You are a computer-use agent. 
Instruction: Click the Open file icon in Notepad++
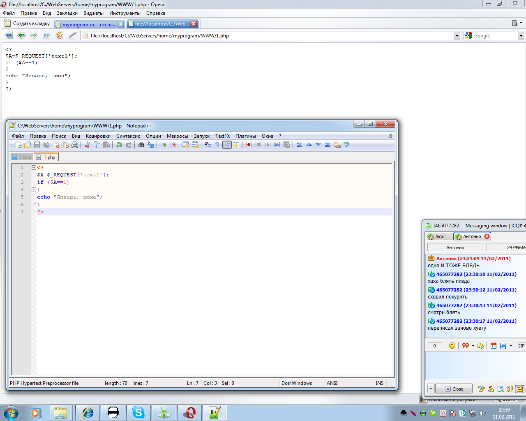(28, 145)
